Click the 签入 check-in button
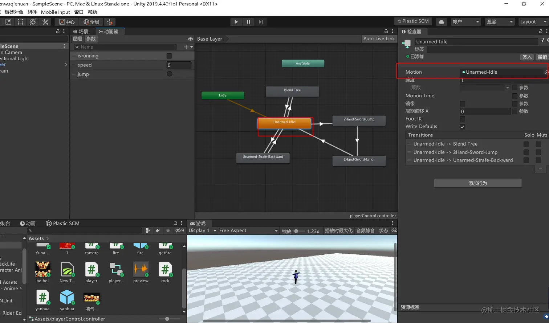The width and height of the screenshot is (549, 323). coord(527,57)
